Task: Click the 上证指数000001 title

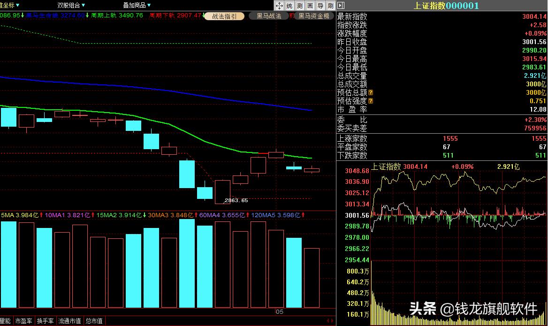Action: [446, 6]
